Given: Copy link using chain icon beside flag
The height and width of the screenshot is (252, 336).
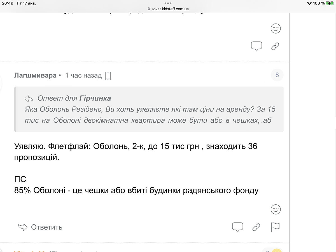Looking at the screenshot, I should 256,227.
